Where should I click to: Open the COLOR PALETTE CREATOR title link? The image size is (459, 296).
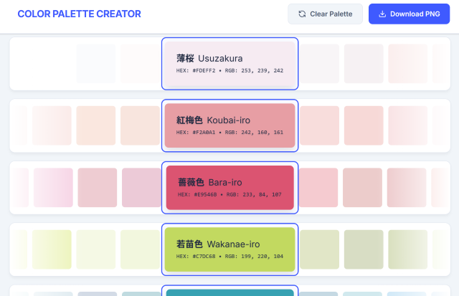(80, 14)
